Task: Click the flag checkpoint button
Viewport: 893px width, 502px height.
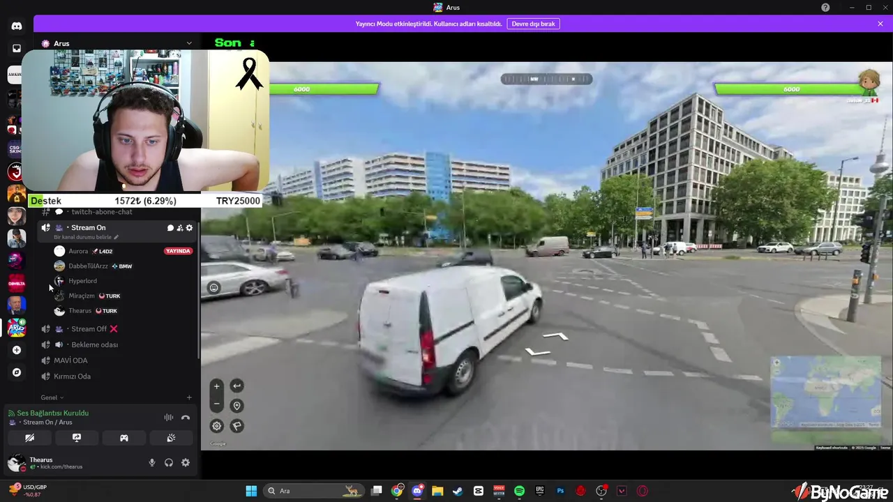Action: pyautogui.click(x=237, y=426)
